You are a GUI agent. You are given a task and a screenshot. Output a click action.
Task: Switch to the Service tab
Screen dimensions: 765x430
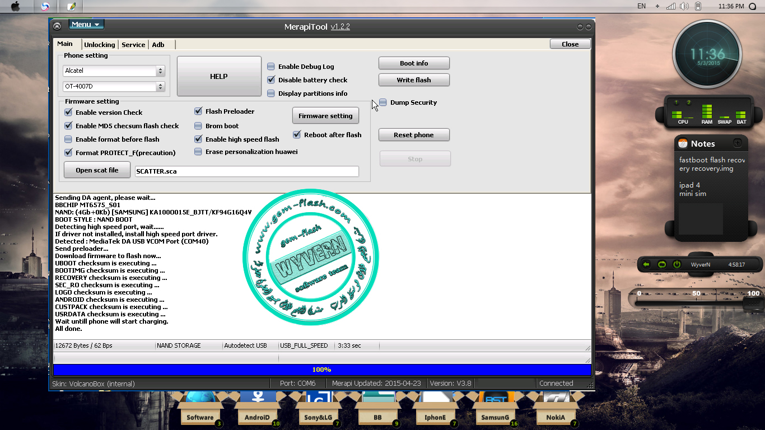point(133,45)
